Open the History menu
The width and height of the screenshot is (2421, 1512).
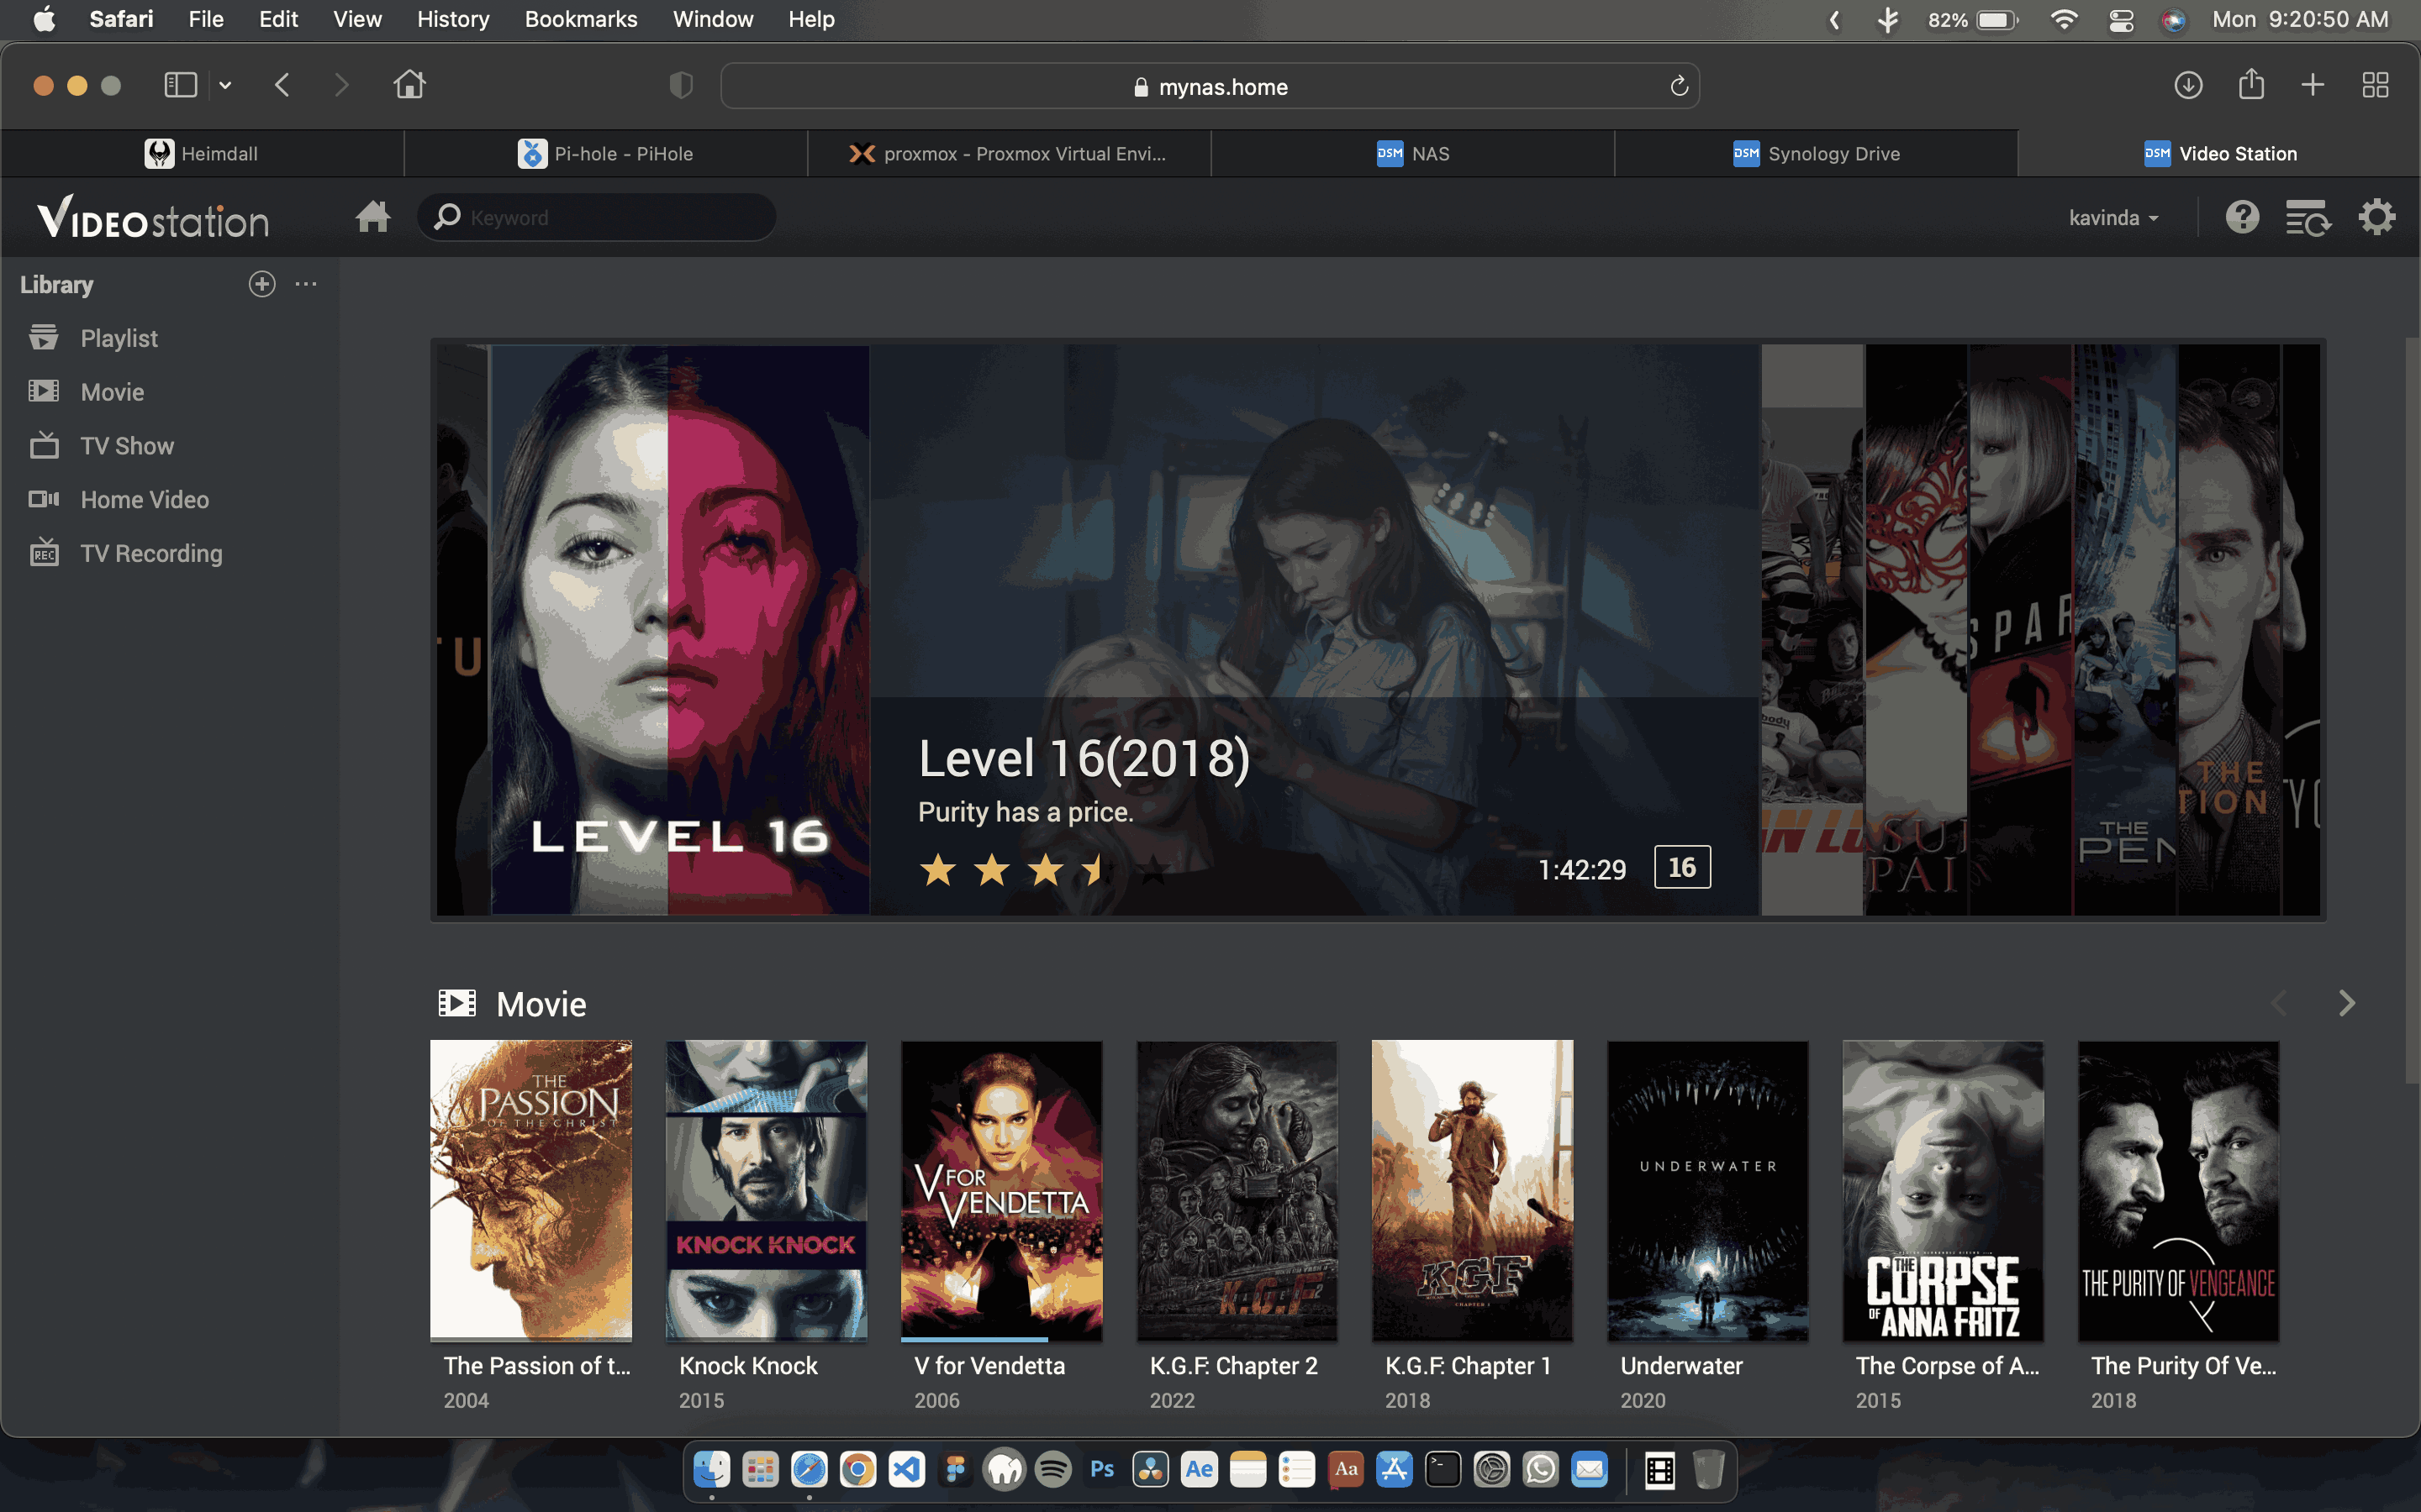[453, 19]
